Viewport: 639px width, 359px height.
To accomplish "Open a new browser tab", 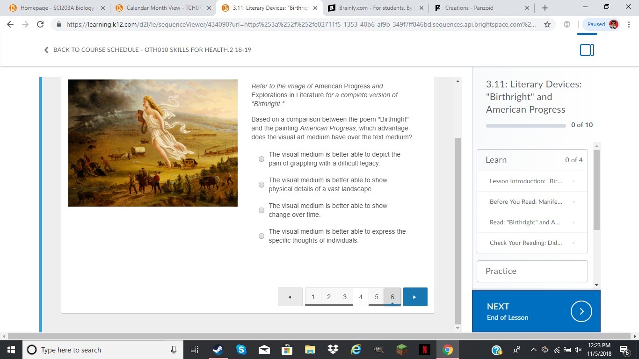I will [545, 8].
